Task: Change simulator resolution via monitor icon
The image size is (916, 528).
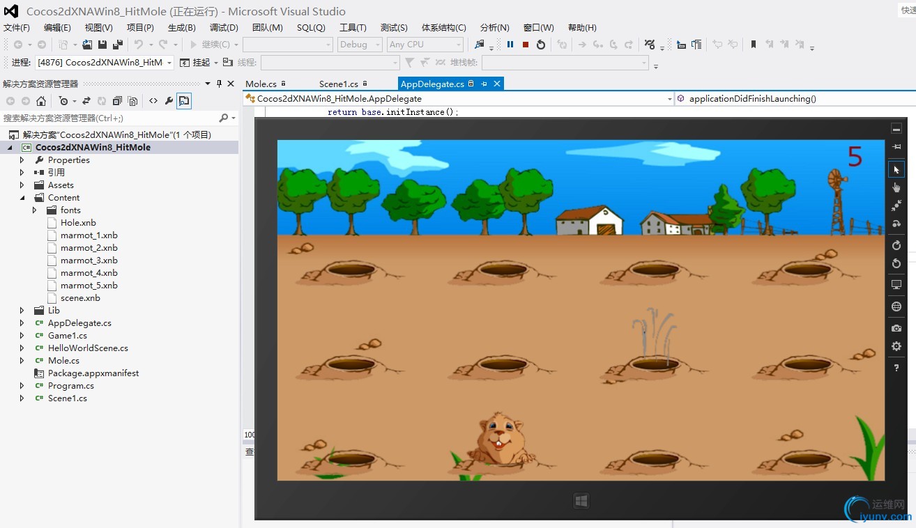Action: pos(896,286)
